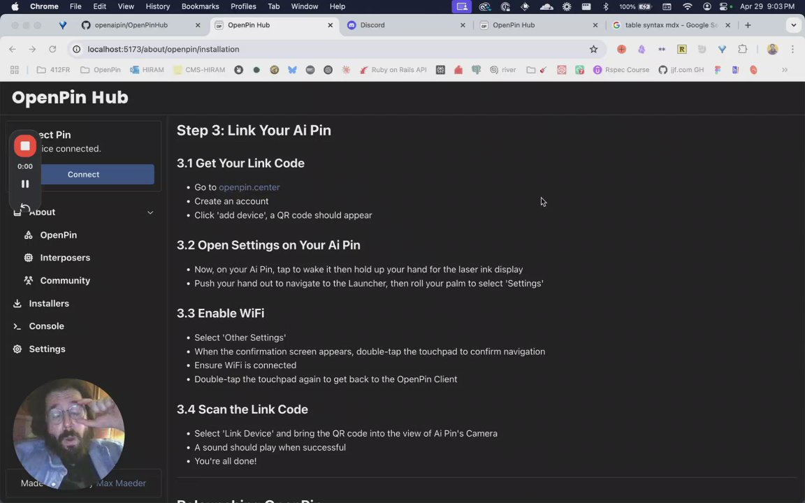
Task: Open the Community sidebar item
Action: [65, 281]
